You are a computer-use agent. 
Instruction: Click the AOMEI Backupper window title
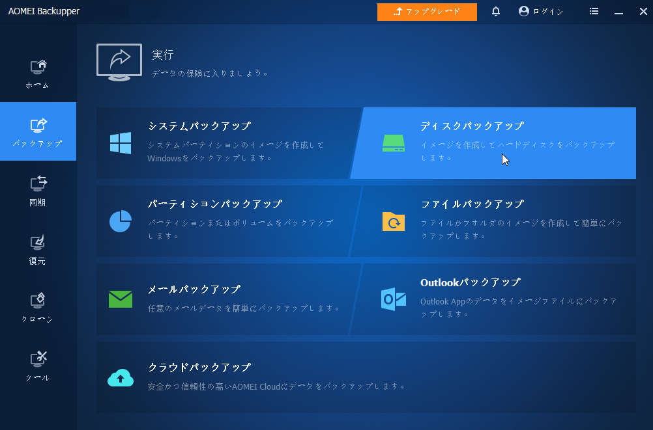tap(44, 11)
